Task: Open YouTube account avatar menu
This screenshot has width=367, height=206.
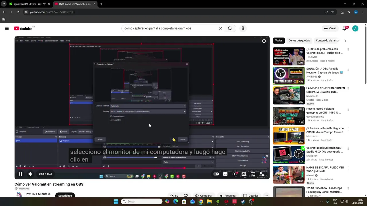Action: [x=355, y=28]
